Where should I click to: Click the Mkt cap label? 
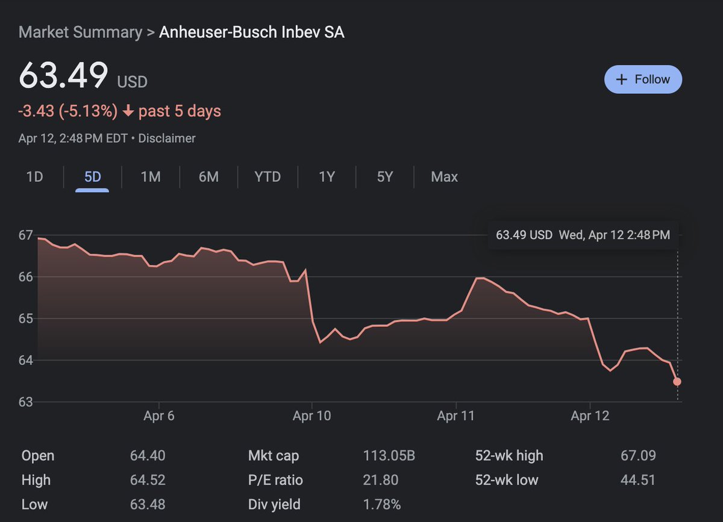[x=274, y=456]
